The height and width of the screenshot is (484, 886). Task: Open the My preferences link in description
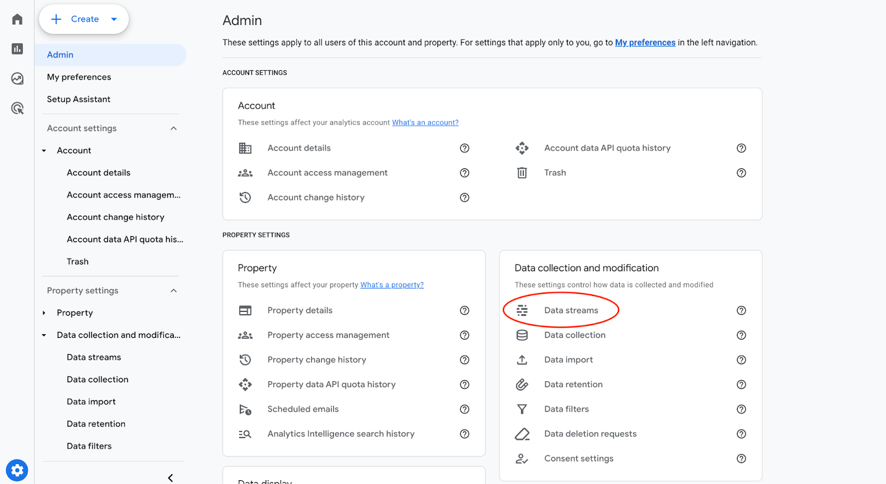645,43
